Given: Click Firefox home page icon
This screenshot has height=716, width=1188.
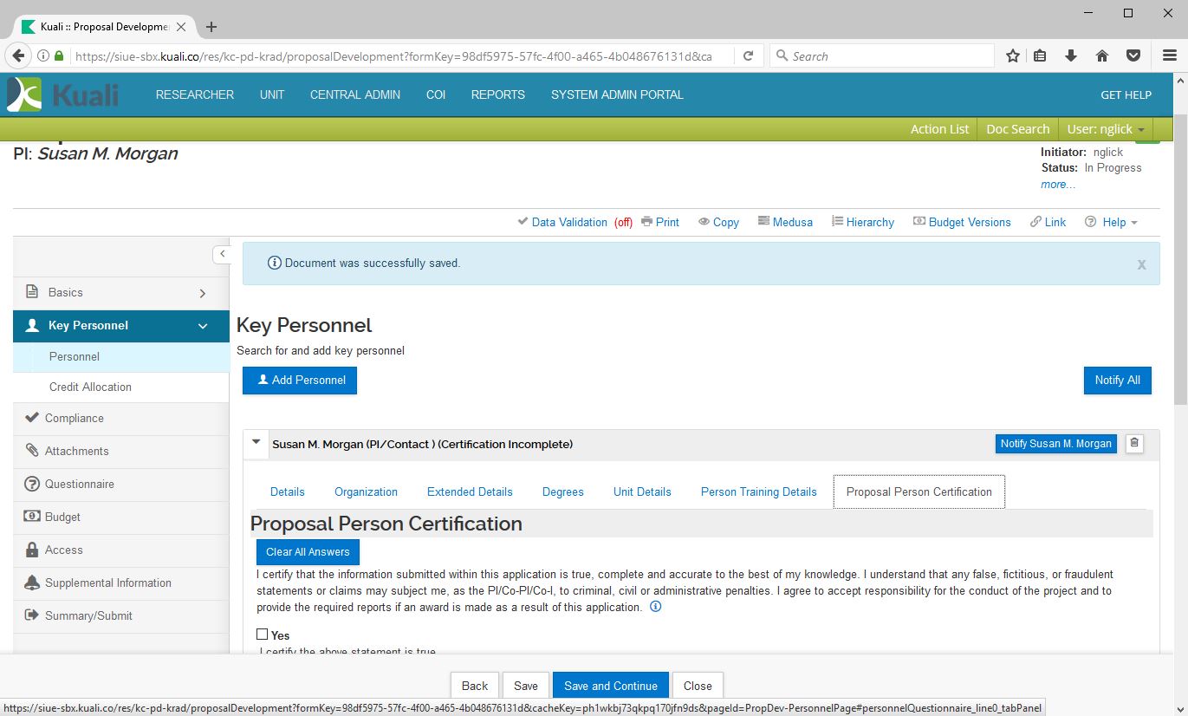Looking at the screenshot, I should pos(1102,56).
